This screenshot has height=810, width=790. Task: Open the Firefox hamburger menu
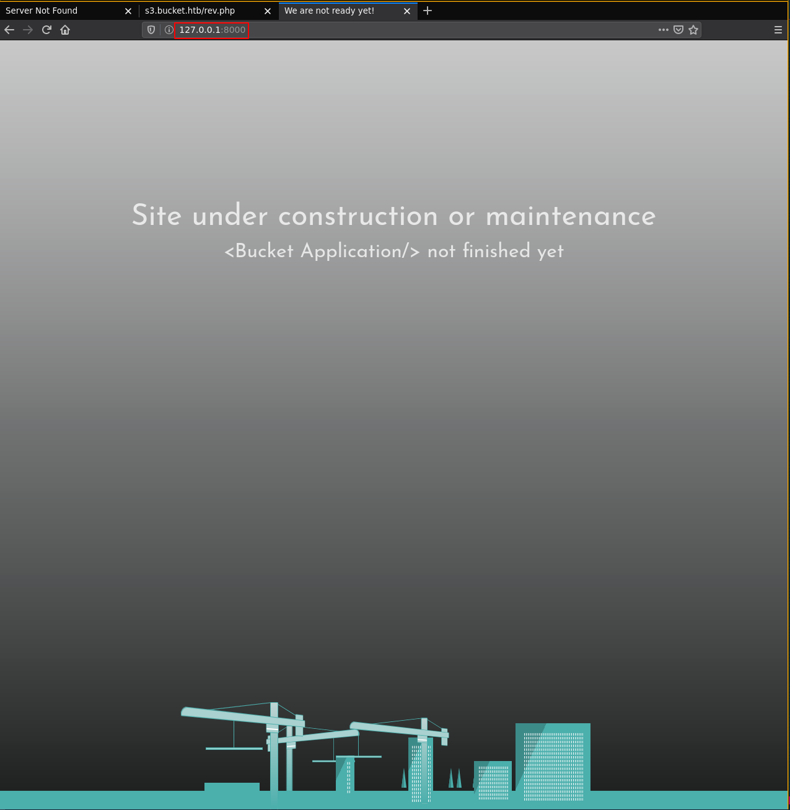pyautogui.click(x=778, y=30)
